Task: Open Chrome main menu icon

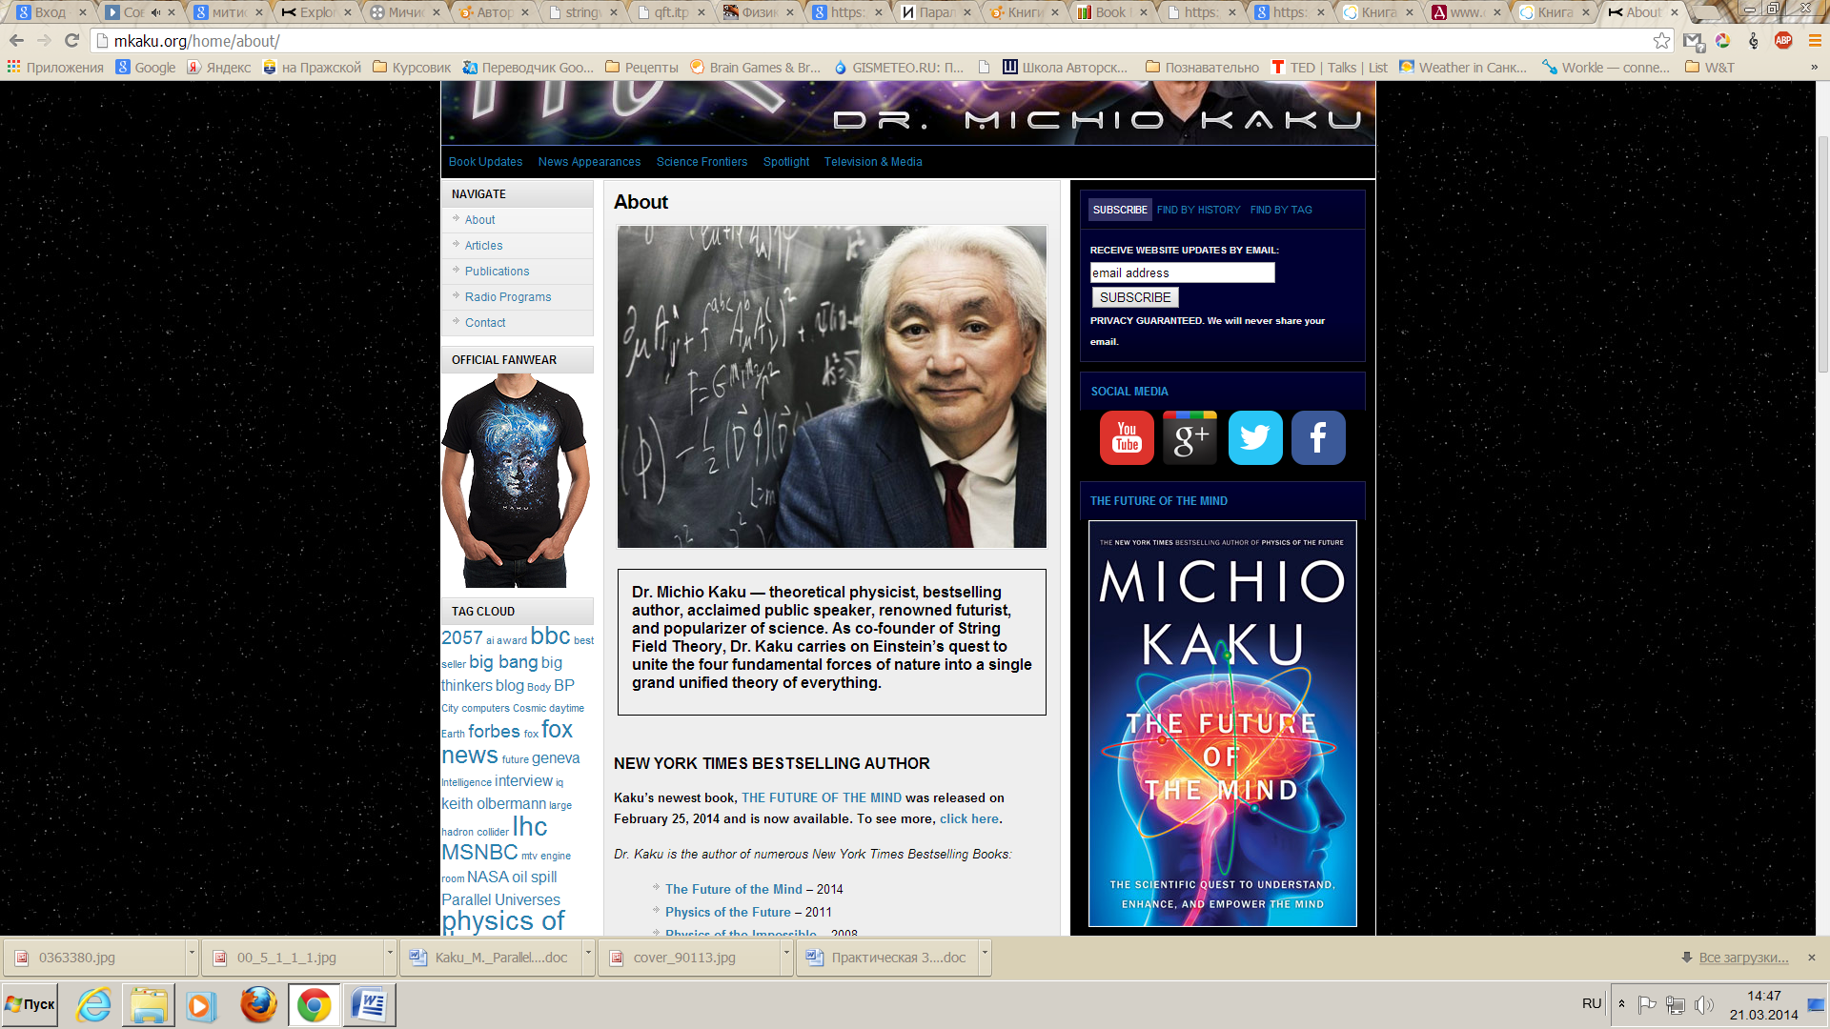Action: pyautogui.click(x=1815, y=40)
